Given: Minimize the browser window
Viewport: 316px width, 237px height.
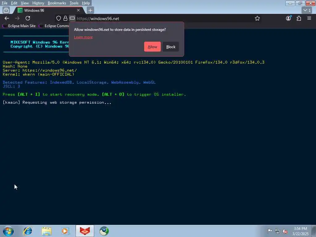Looking at the screenshot, I should [290, 3].
